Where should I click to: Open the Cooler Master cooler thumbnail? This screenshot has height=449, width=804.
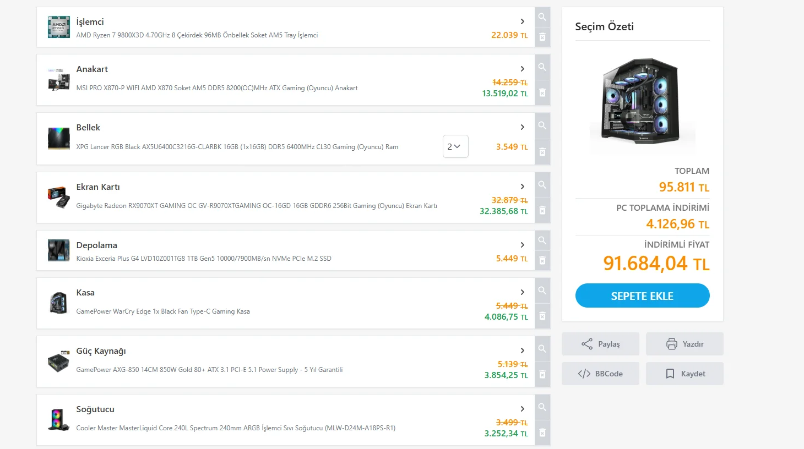pyautogui.click(x=59, y=420)
